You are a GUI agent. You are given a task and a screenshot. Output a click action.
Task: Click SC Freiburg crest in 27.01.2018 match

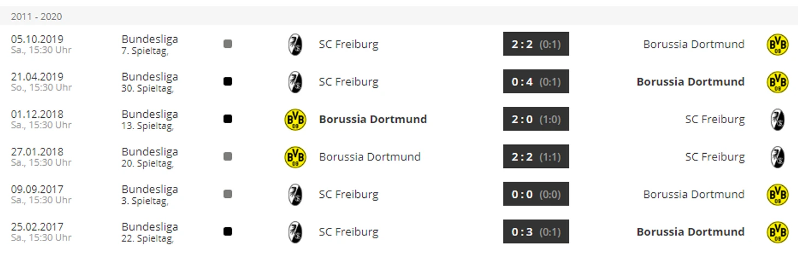(777, 157)
